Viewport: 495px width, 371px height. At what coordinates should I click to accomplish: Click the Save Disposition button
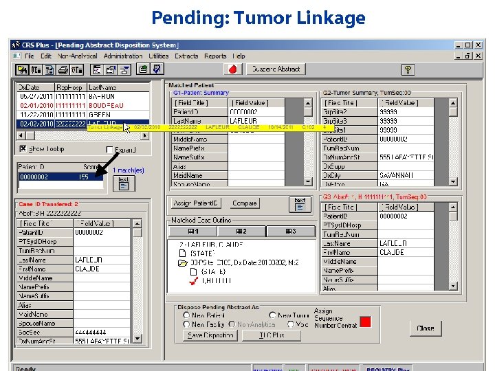(210, 335)
